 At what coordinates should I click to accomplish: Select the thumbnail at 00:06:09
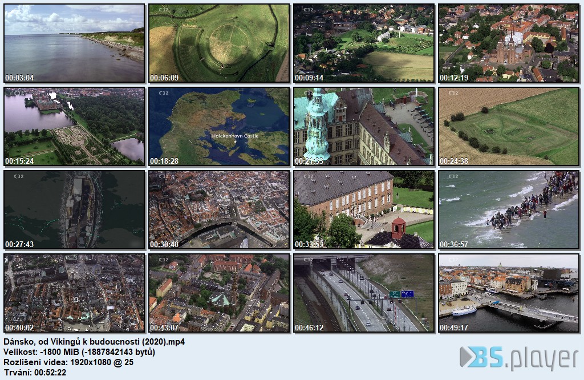click(x=219, y=43)
